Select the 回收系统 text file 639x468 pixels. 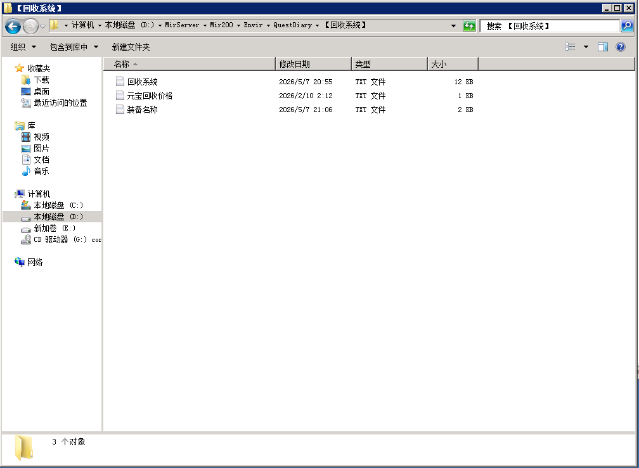(142, 82)
